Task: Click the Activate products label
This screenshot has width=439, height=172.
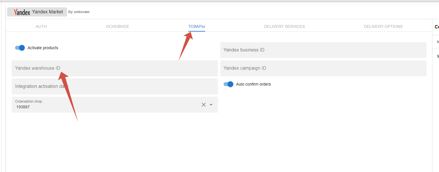Action: tap(43, 48)
